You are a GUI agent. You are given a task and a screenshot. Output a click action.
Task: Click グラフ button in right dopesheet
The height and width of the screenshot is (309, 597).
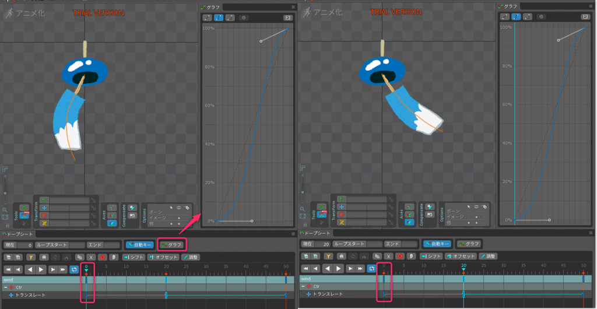(x=469, y=244)
